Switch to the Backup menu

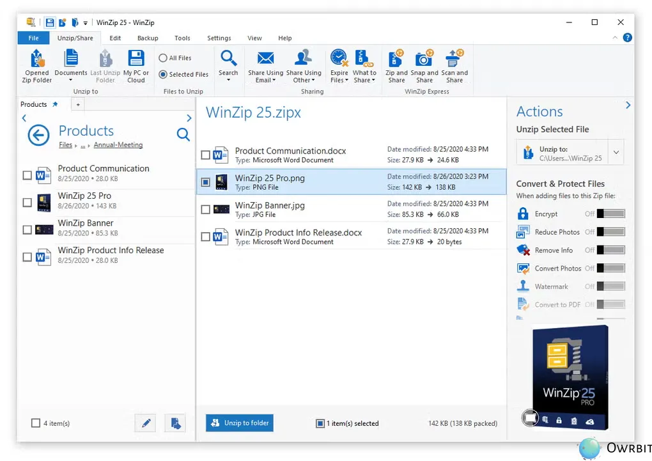(x=148, y=38)
